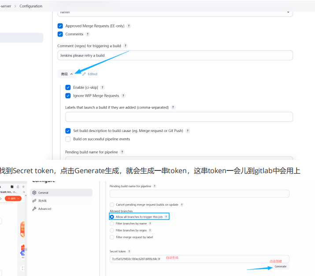Click the Labels that launch a build field
The height and width of the screenshot is (276, 315).
click(x=179, y=117)
